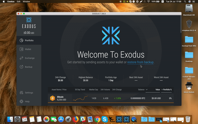Sort by Portfolio % column
The height and width of the screenshot is (124, 198).
point(167,90)
